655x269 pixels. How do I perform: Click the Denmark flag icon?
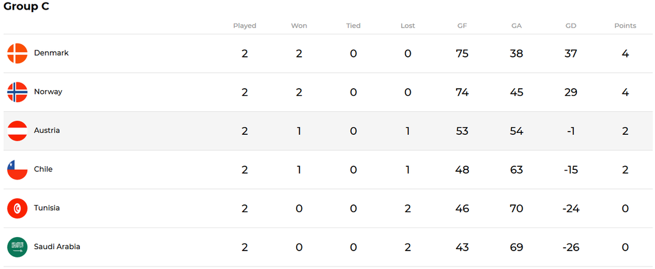[17, 54]
